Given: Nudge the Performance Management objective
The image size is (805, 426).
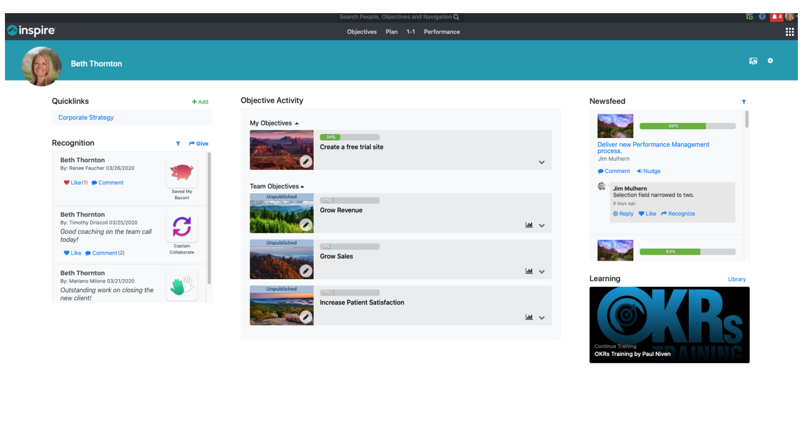Looking at the screenshot, I should [649, 171].
